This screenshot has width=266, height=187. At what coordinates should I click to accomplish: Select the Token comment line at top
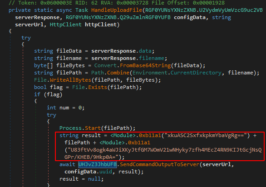tap(117, 3)
